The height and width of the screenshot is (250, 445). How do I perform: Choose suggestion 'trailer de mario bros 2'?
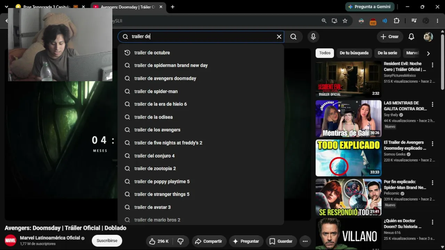(201, 220)
